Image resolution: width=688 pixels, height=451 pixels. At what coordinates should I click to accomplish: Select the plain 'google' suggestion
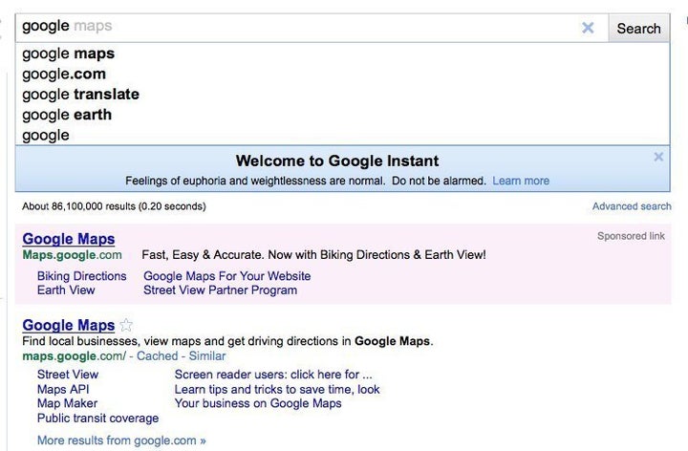point(342,135)
